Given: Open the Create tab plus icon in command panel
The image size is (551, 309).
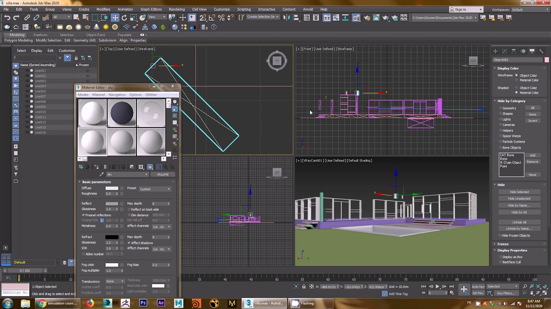Looking at the screenshot, I should tap(495, 51).
